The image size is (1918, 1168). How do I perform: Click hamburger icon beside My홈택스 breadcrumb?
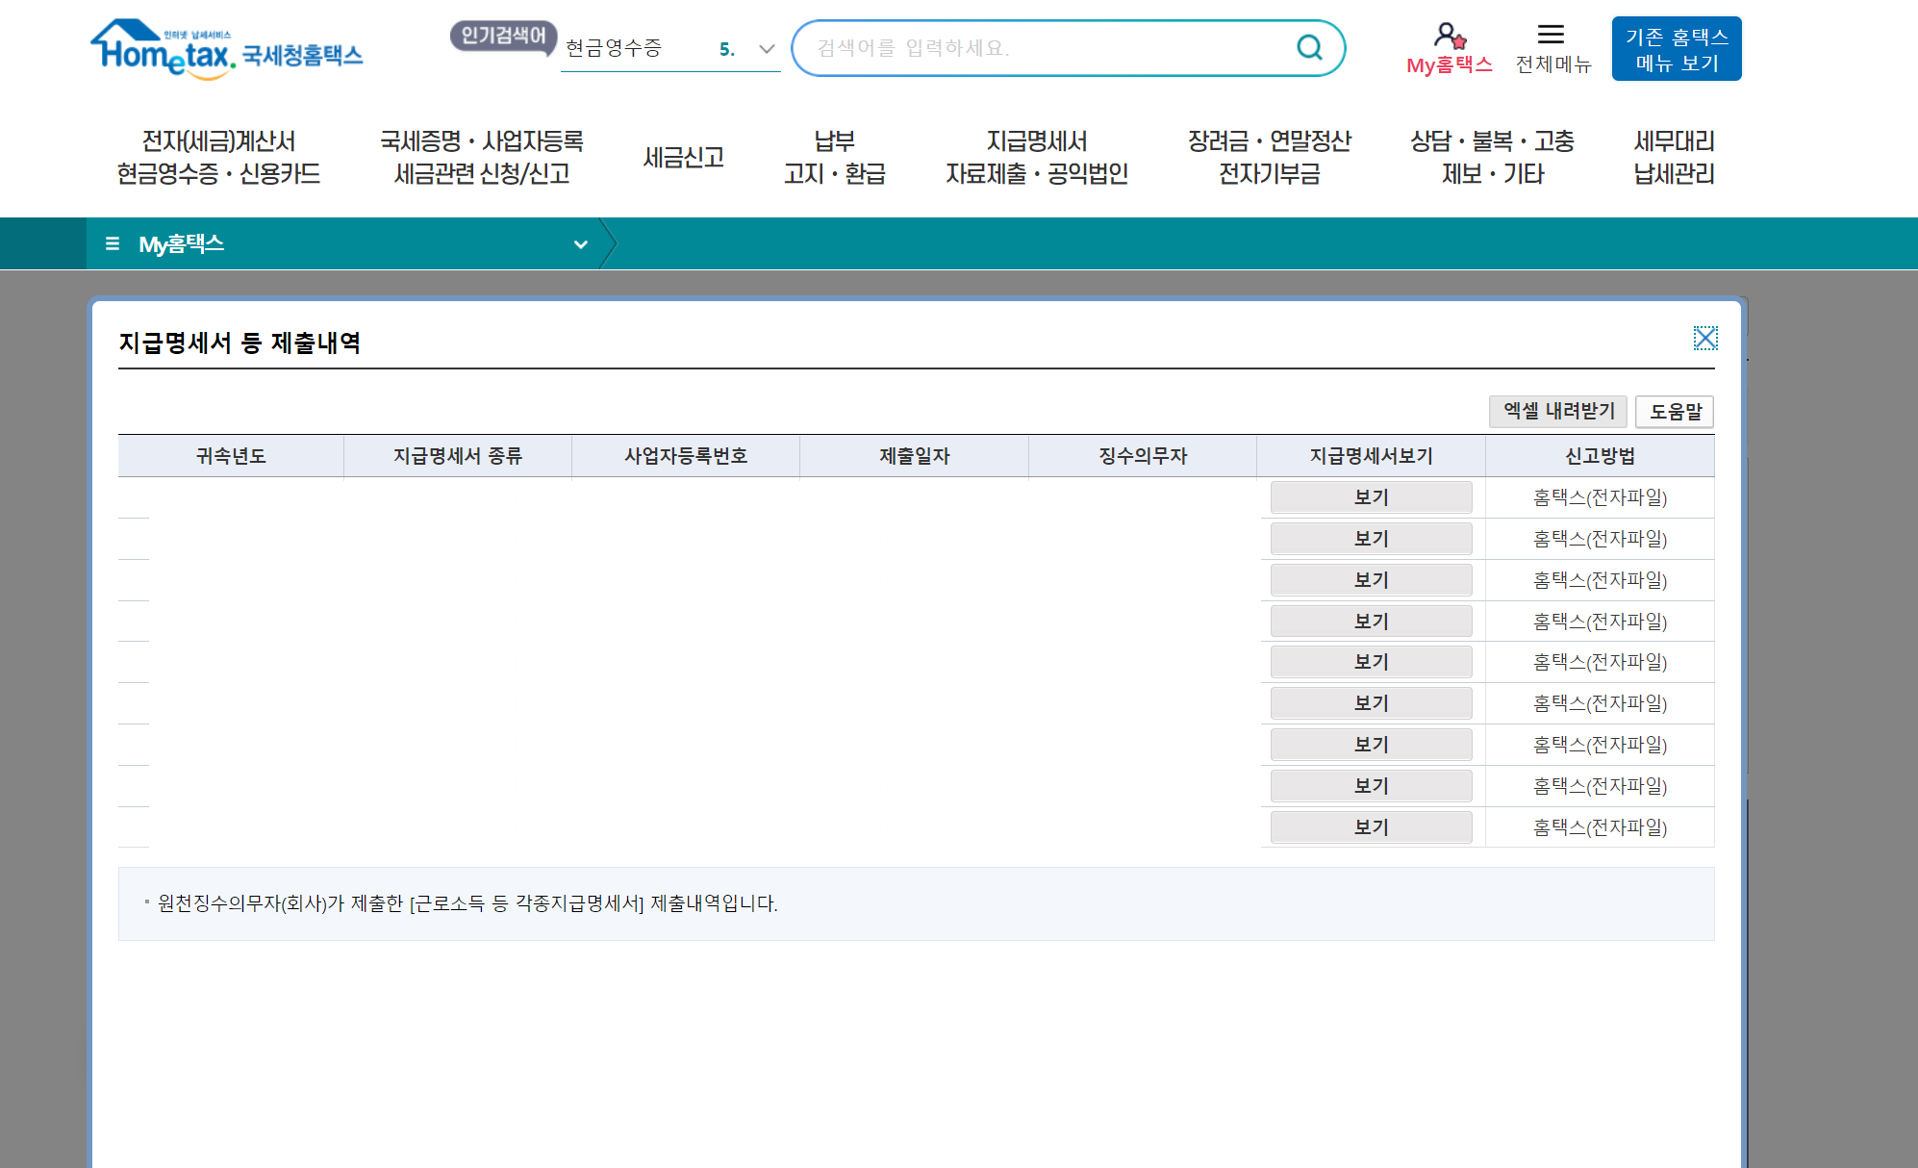113,243
